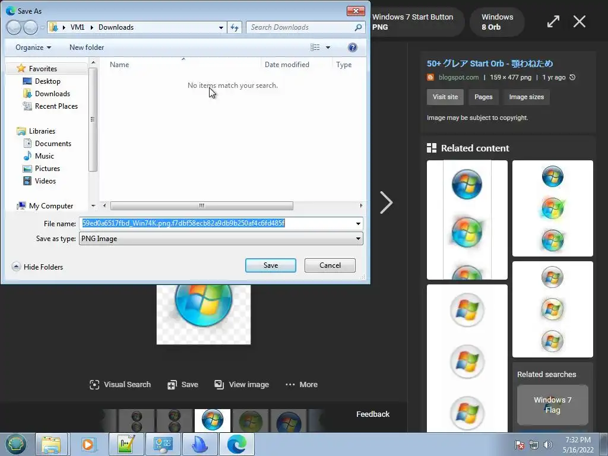Open the address bar path history dropdown
The height and width of the screenshot is (456, 608).
tap(221, 27)
